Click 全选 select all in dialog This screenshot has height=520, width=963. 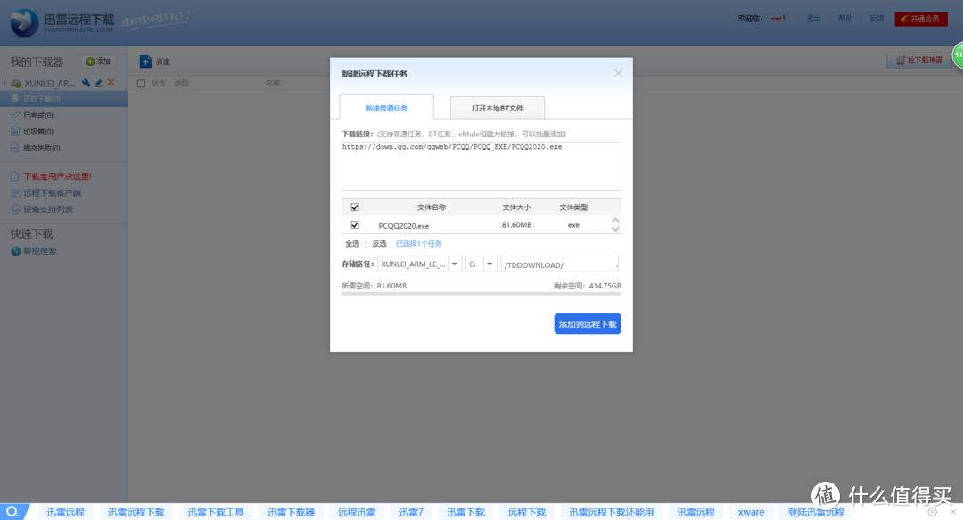tap(352, 243)
